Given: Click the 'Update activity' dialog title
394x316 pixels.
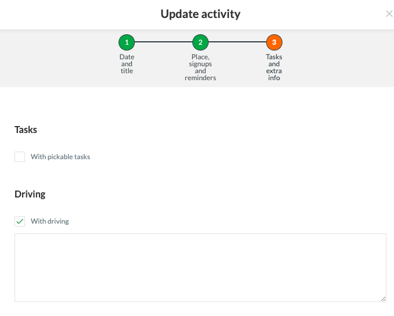Looking at the screenshot, I should (x=200, y=14).
